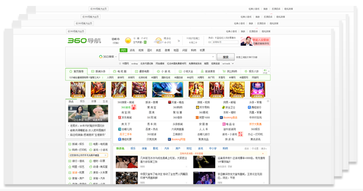
Task: Open the dropdown arrow next to sound icon
Action: 268,71
